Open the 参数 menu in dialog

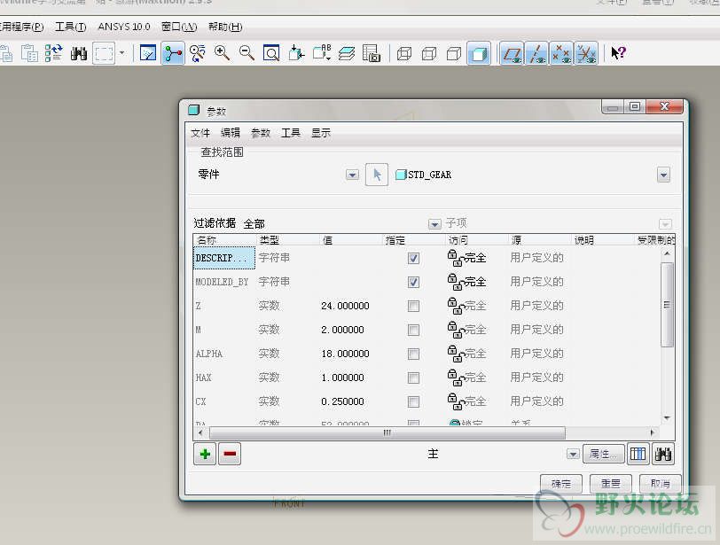pyautogui.click(x=261, y=133)
